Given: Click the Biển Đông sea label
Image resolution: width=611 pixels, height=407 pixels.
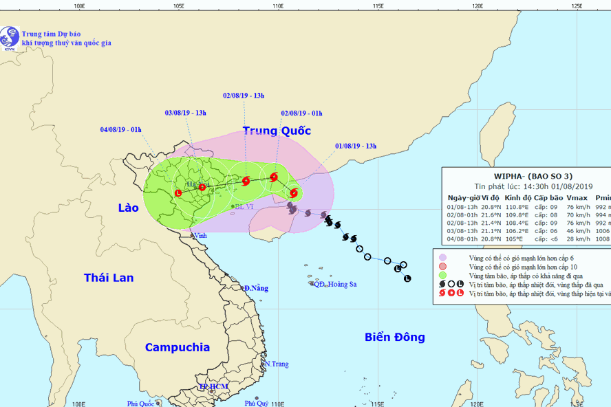Looking at the screenshot, I should coord(394,337).
